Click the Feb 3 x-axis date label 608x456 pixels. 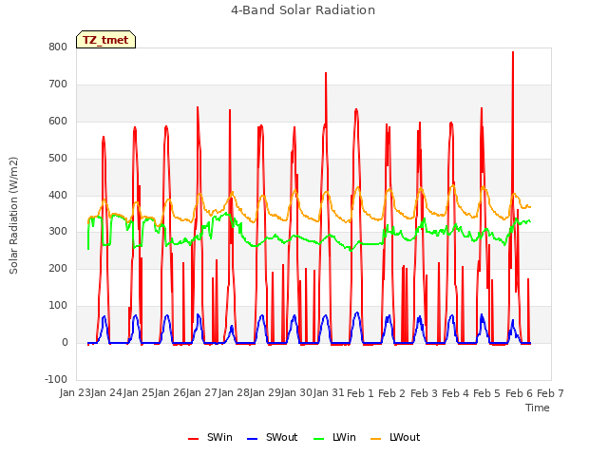424,393
